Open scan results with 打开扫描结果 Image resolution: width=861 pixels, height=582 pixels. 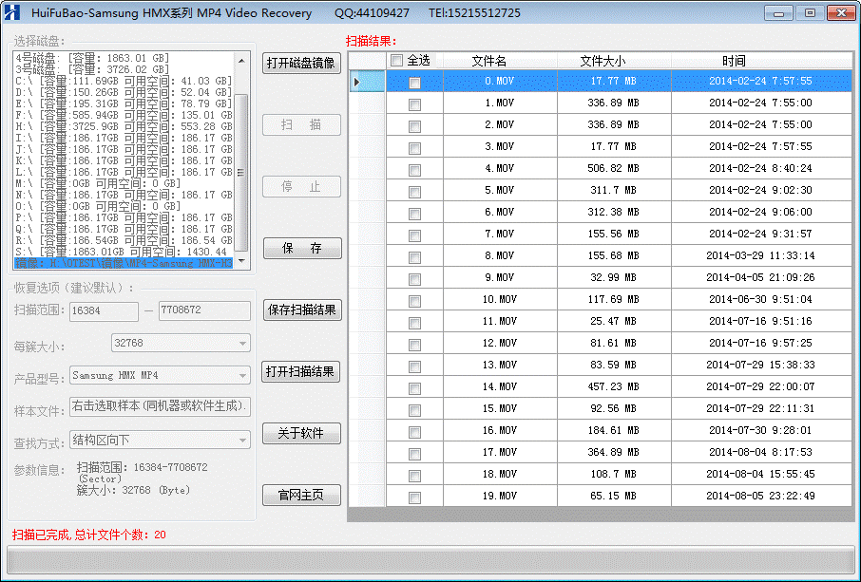tap(301, 372)
